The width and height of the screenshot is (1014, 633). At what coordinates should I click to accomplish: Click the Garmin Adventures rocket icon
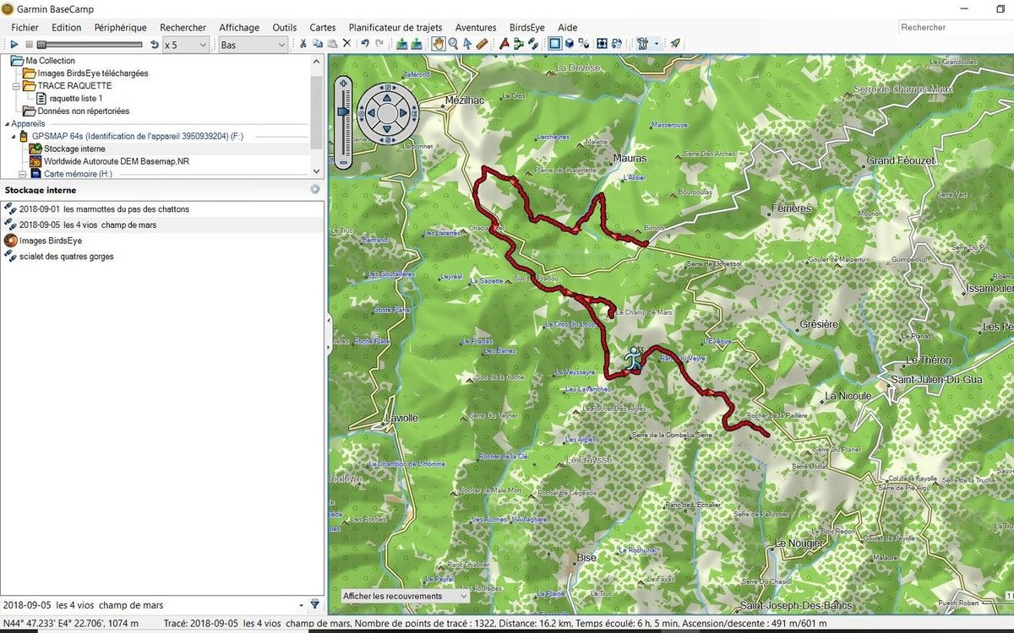675,44
